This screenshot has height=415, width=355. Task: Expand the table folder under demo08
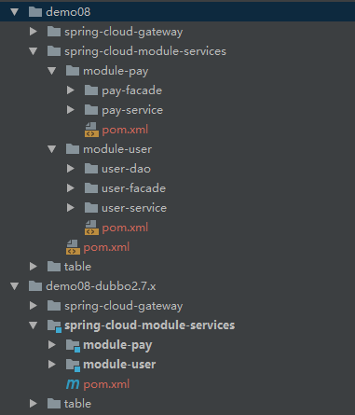(34, 267)
